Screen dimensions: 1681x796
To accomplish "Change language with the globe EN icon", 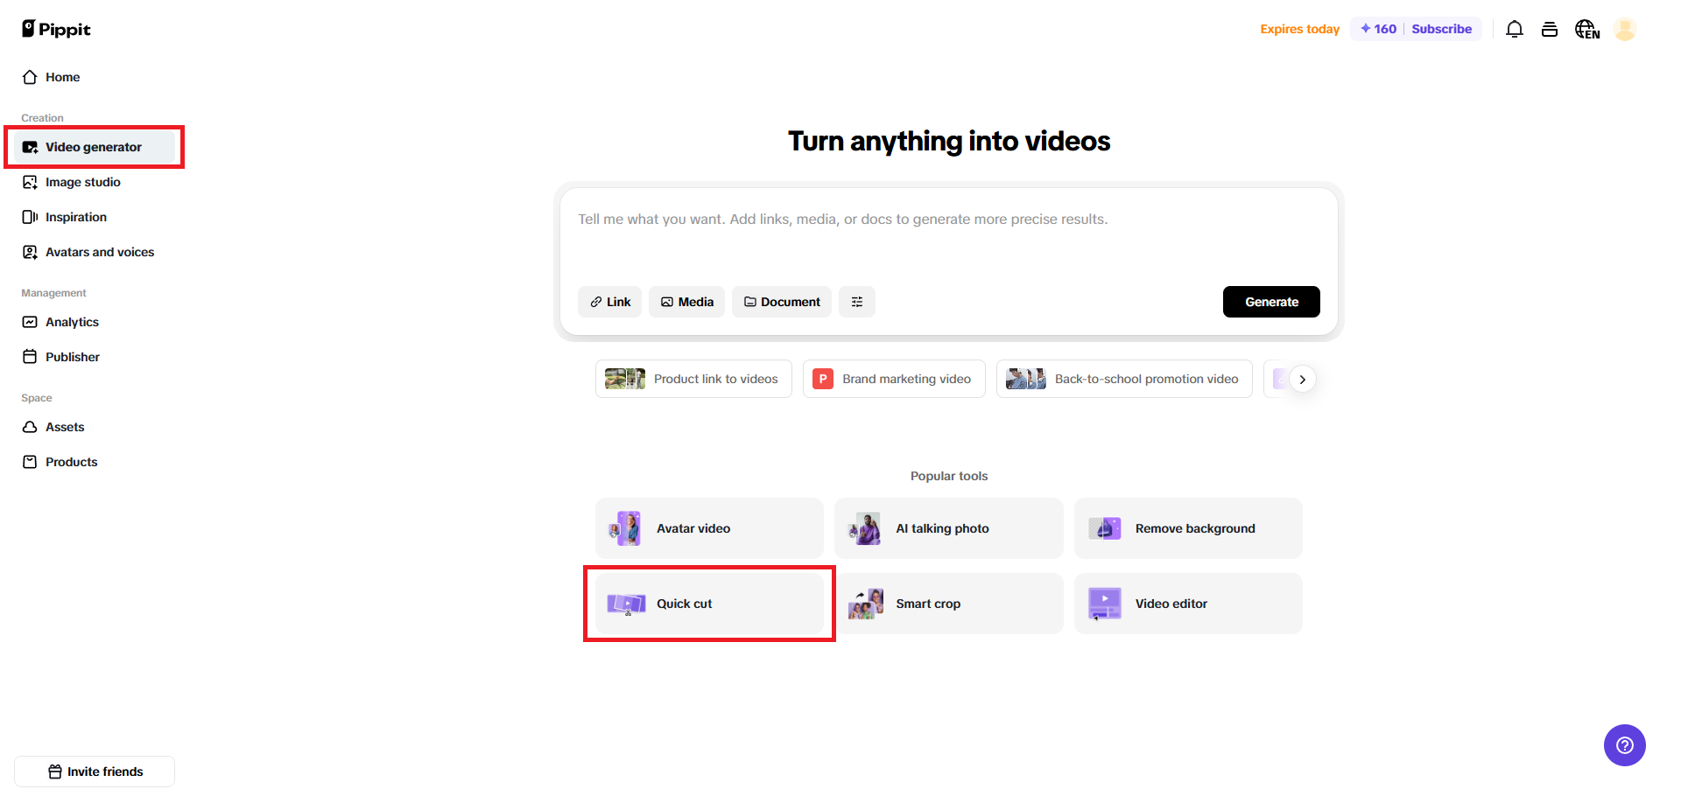I will (x=1587, y=29).
